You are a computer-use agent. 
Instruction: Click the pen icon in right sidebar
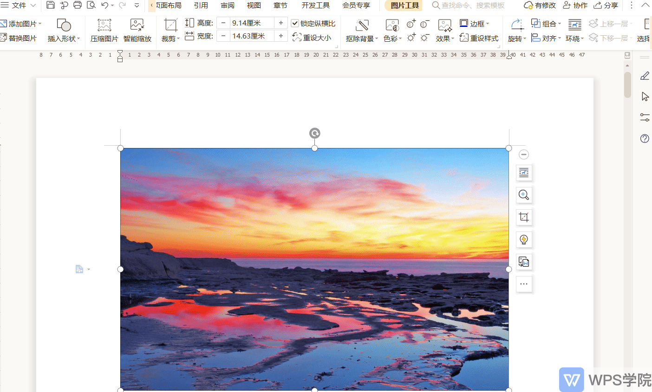[645, 76]
